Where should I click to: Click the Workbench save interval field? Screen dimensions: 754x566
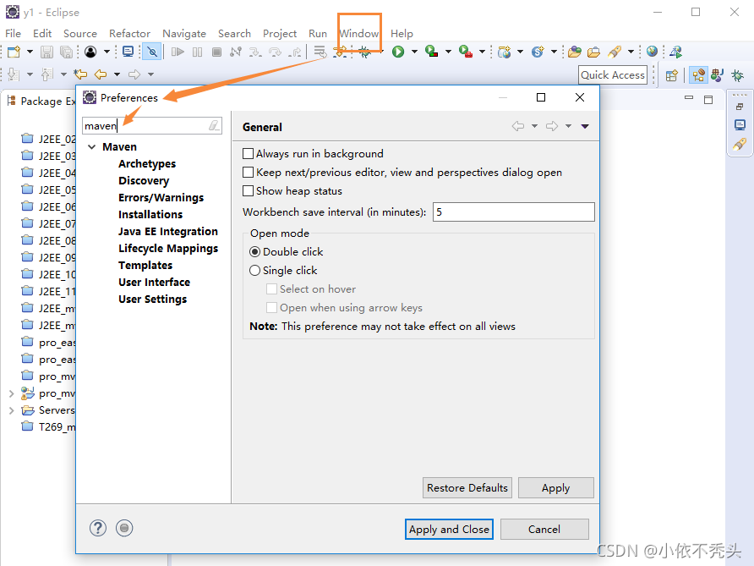(x=514, y=212)
